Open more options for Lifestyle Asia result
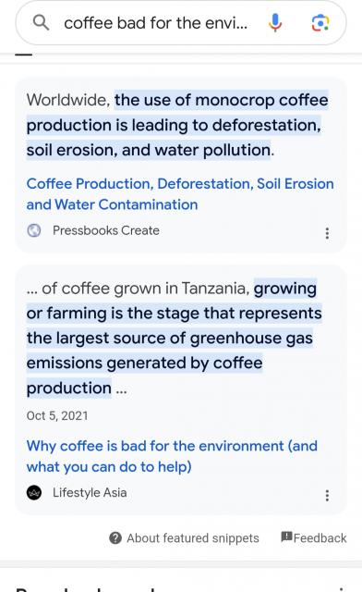This screenshot has height=592, width=362. click(327, 495)
